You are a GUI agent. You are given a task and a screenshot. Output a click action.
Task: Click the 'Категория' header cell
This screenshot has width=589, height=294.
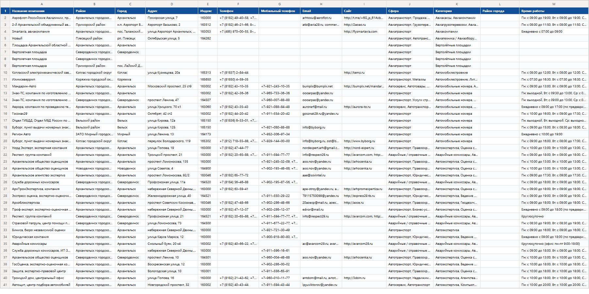[457, 11]
